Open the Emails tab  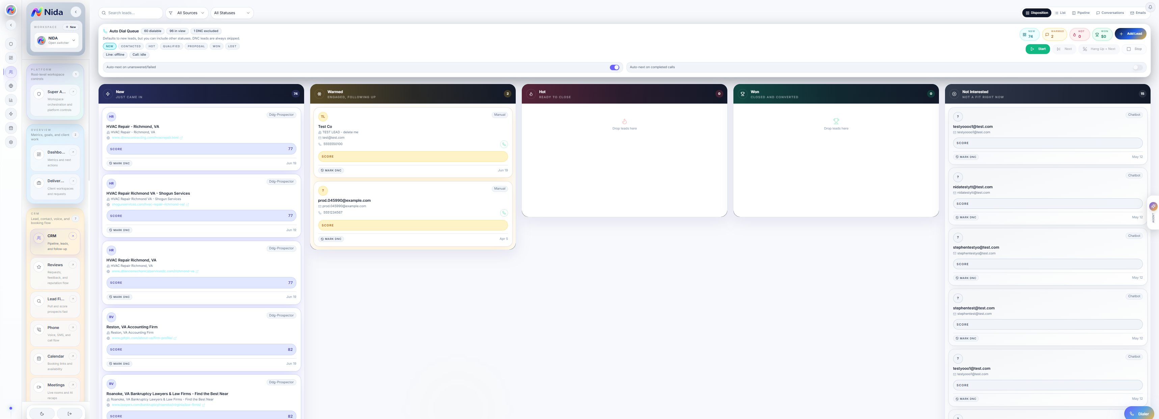1138,13
